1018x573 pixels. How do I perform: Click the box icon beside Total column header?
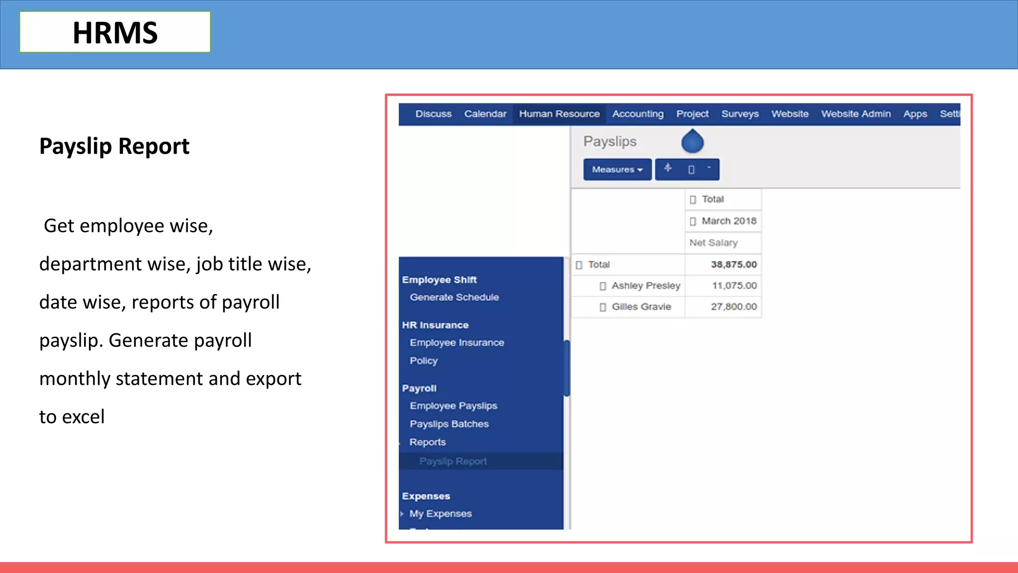692,199
